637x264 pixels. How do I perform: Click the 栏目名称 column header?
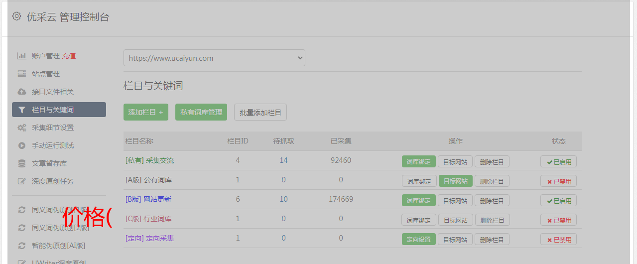139,141
